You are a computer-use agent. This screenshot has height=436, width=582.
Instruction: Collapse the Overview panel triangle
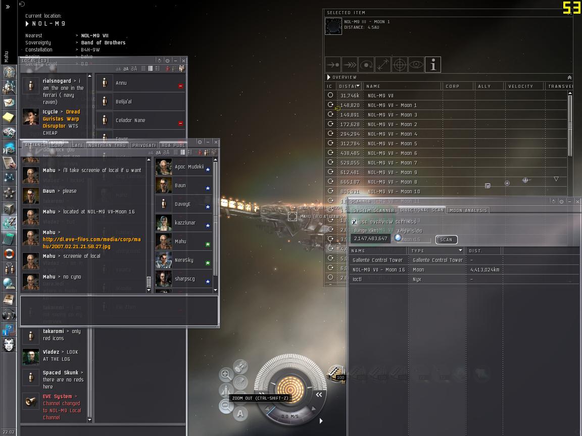pyautogui.click(x=328, y=77)
